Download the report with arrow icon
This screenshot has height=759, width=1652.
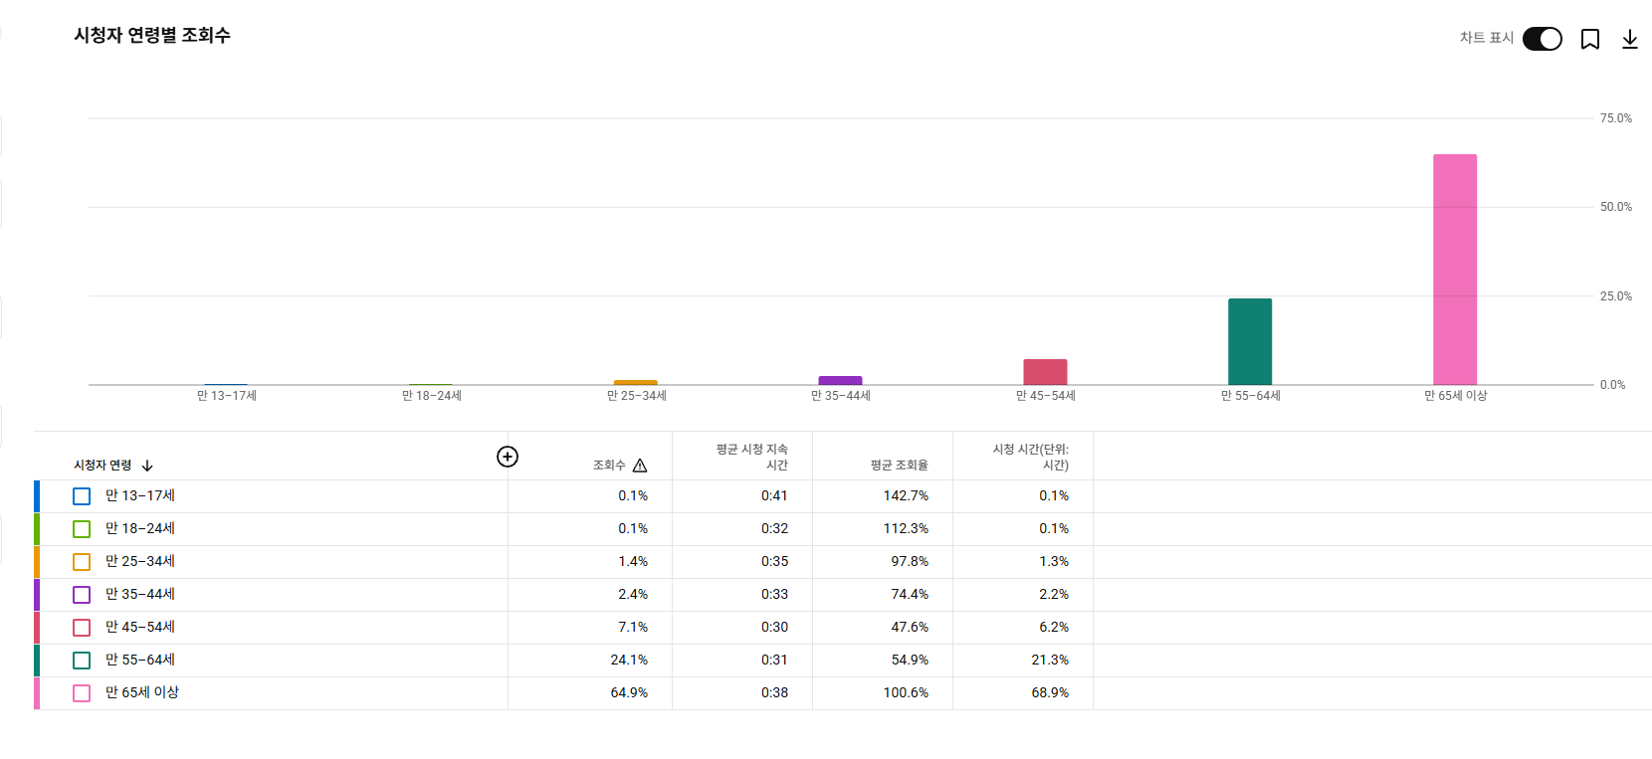point(1630,39)
